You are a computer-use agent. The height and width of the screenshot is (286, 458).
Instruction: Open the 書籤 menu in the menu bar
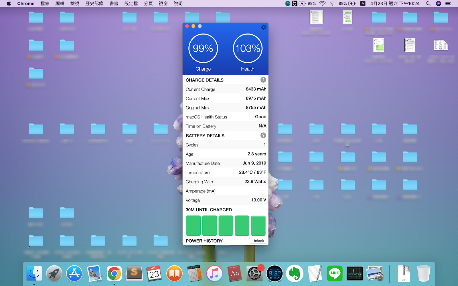click(x=114, y=3)
